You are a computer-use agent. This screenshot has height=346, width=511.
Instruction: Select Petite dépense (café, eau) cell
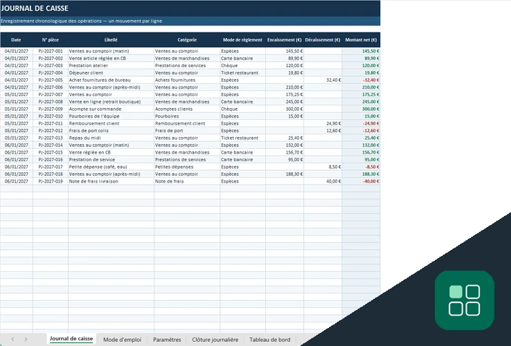(111, 167)
